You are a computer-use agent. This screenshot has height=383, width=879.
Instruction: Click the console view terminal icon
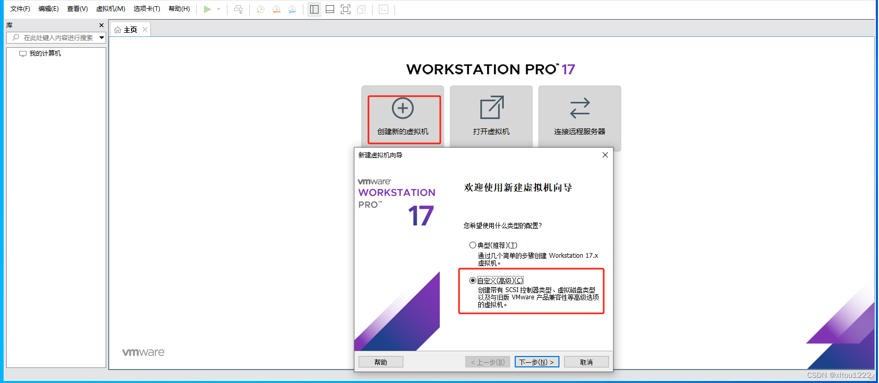click(x=384, y=9)
